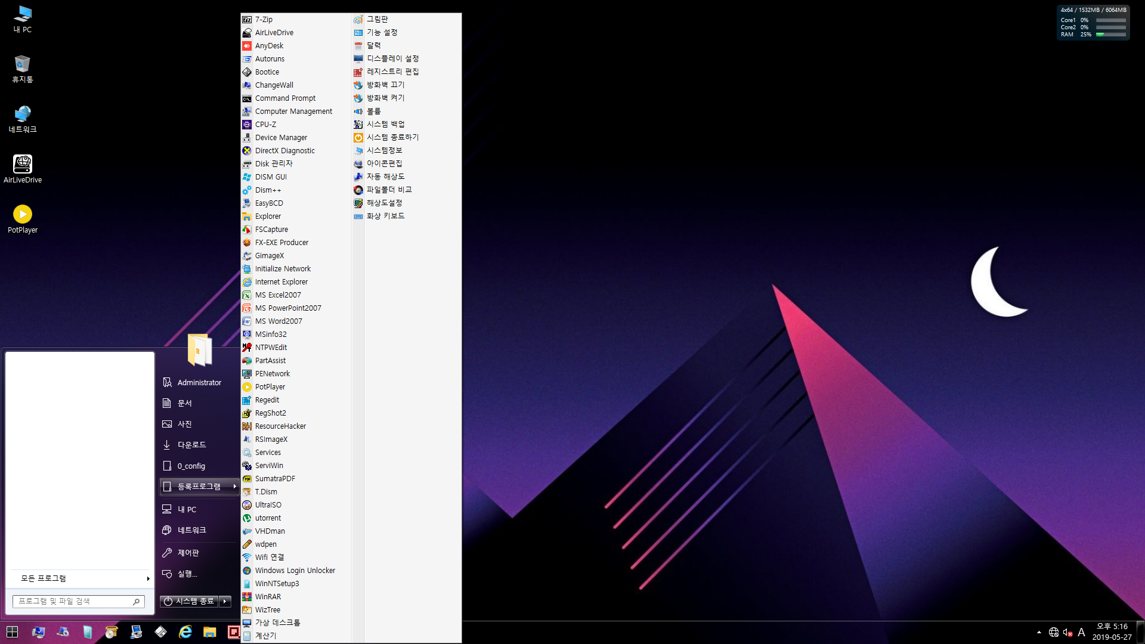Select 방화벽 켜기 entry

coord(407,98)
